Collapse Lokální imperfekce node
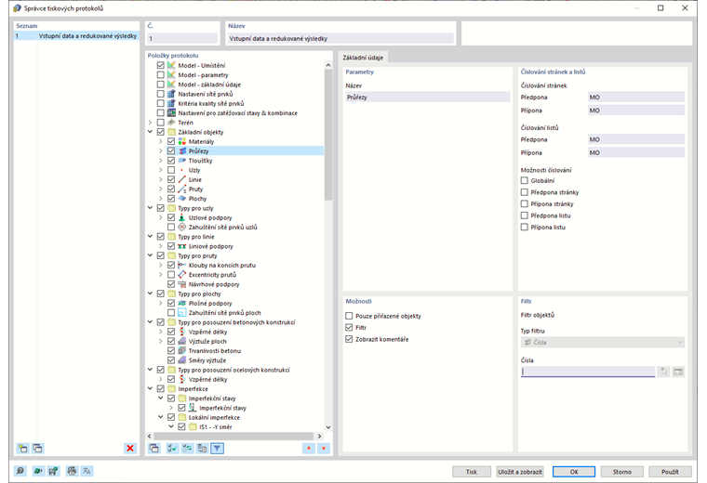707x483 pixels. click(x=161, y=417)
